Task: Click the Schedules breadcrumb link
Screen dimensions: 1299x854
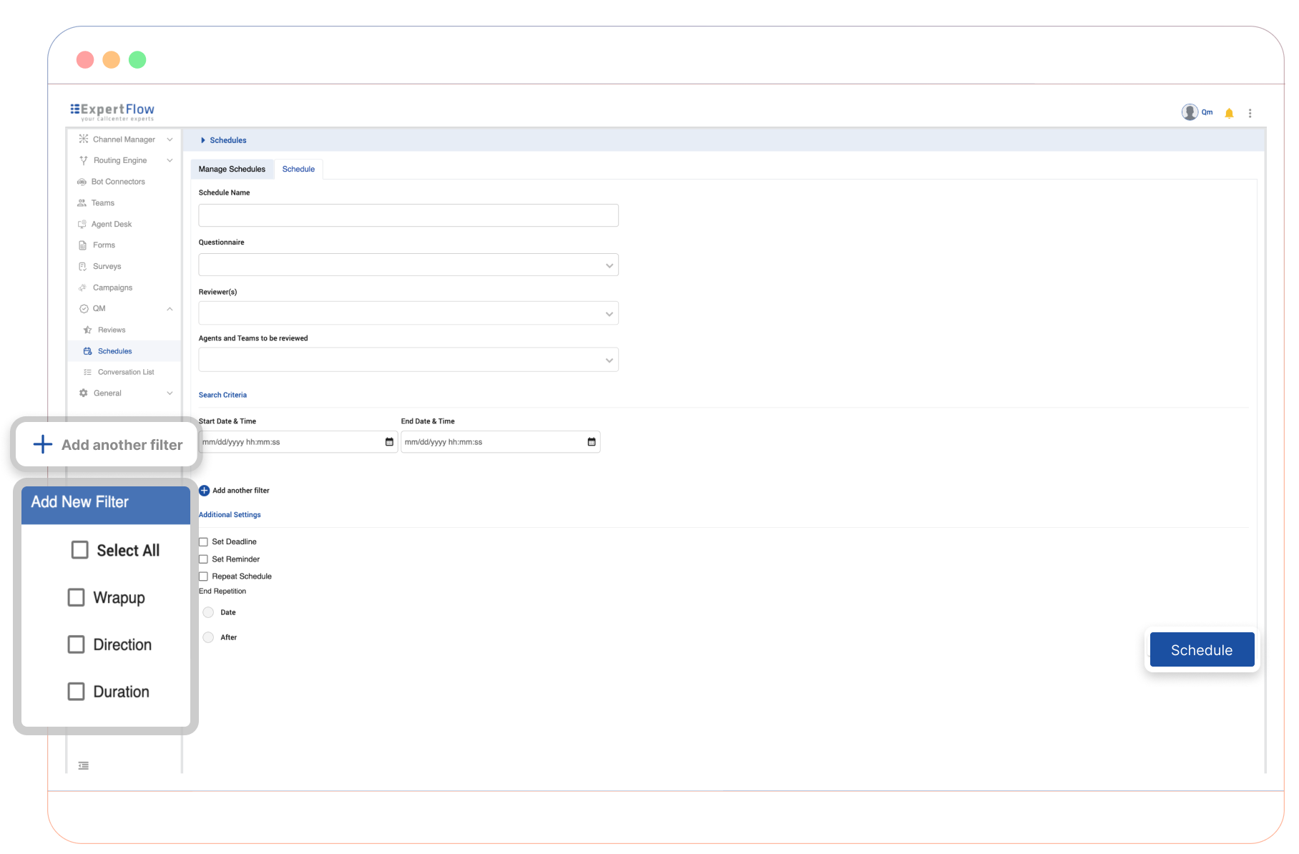Action: tap(227, 140)
